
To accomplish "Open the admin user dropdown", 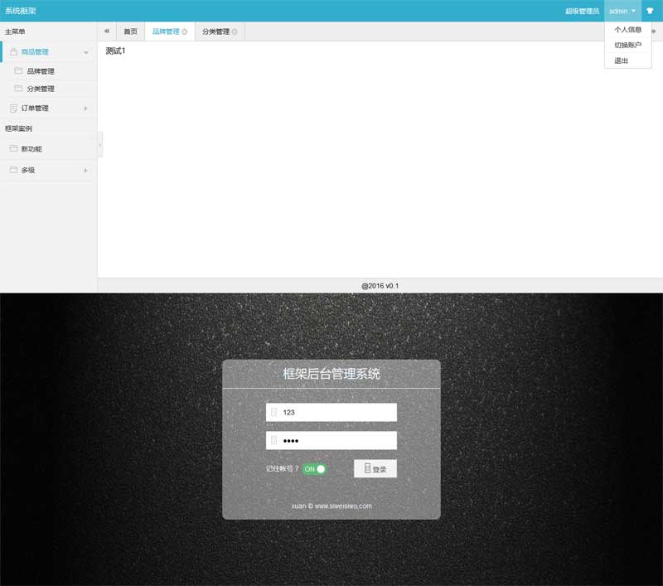I will 622,11.
